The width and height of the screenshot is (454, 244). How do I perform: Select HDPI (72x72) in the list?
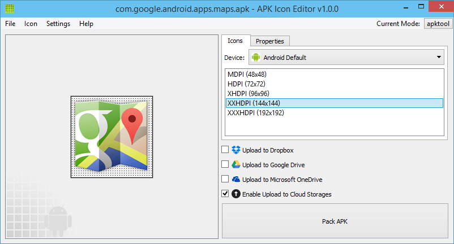point(335,84)
